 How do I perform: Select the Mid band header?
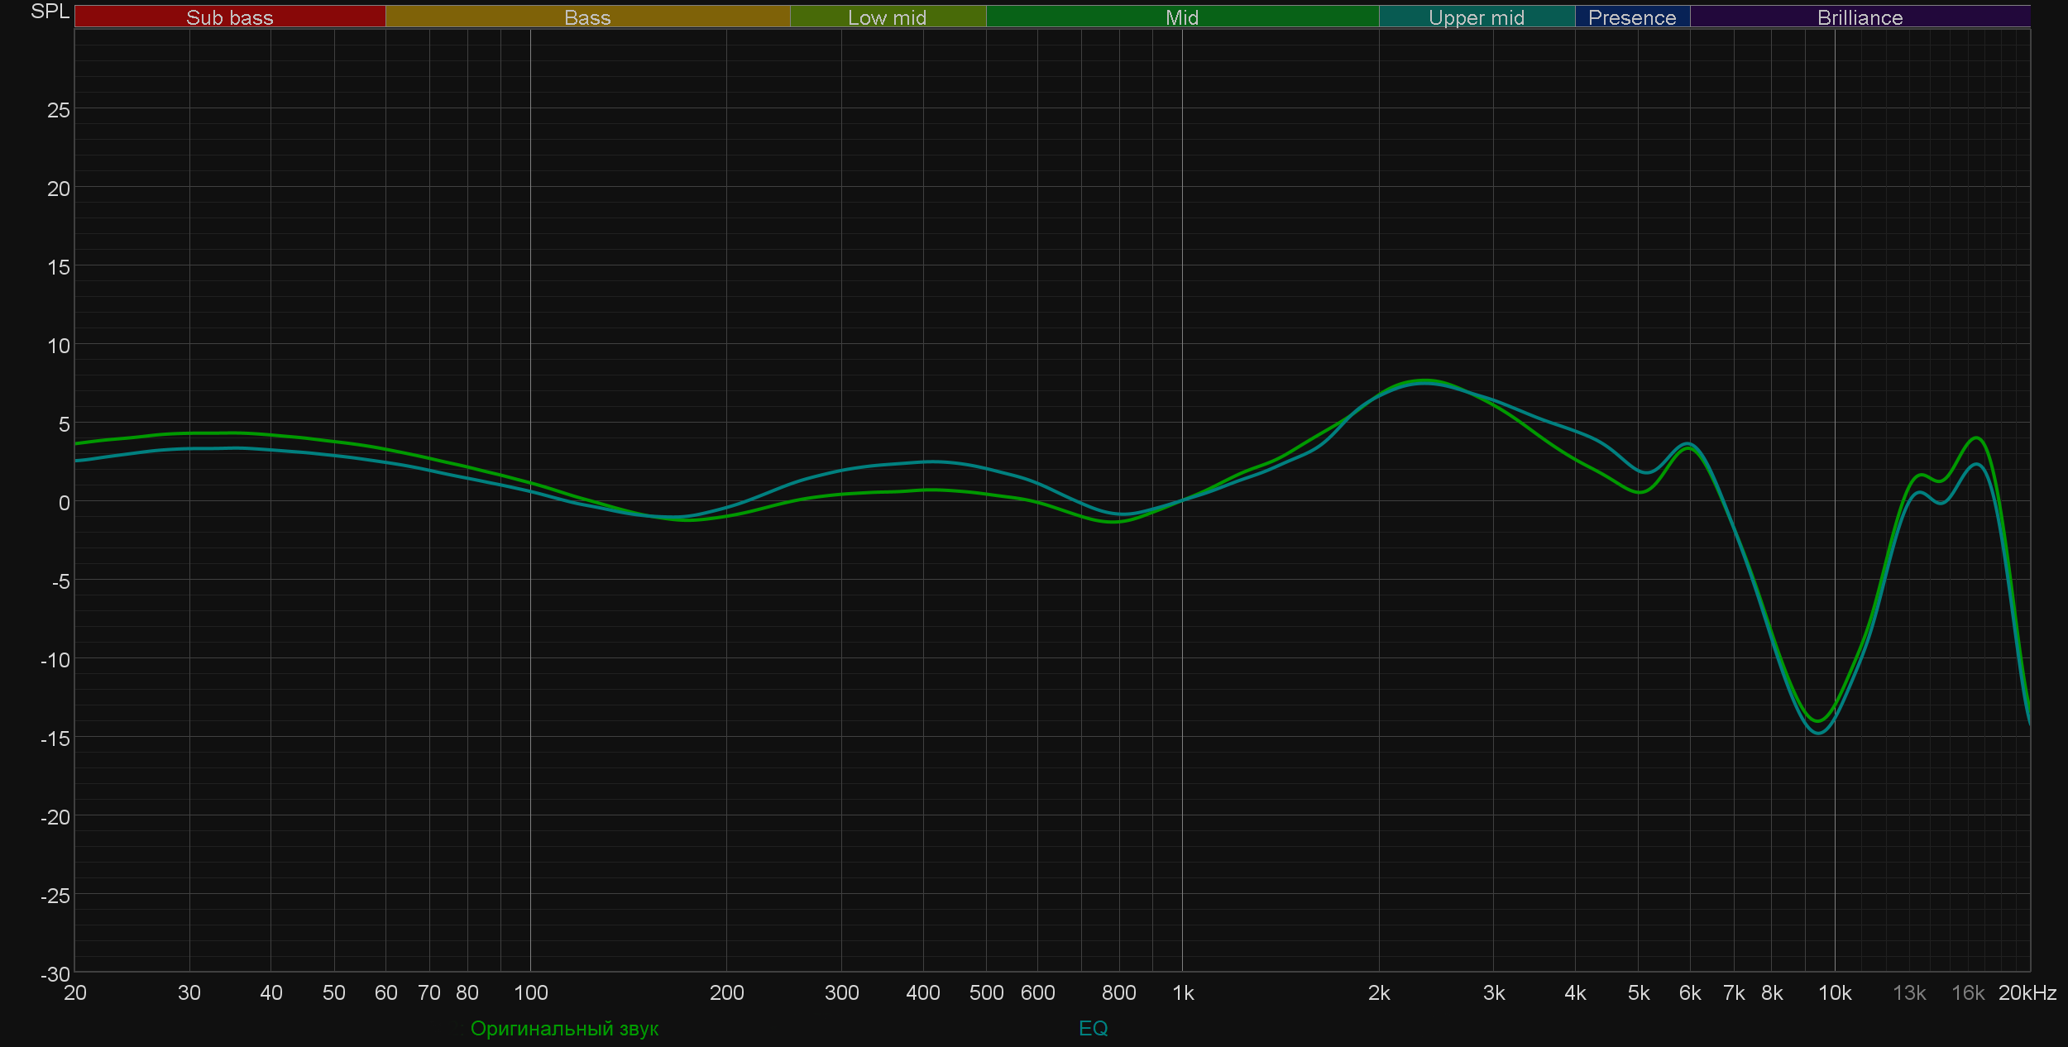(x=1181, y=17)
